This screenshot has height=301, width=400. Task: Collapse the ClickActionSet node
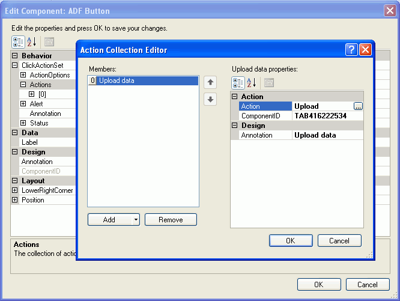[x=15, y=65]
